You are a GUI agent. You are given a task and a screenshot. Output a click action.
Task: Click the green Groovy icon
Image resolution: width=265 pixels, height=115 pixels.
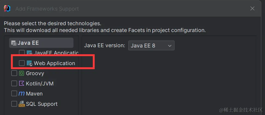pos(22,73)
